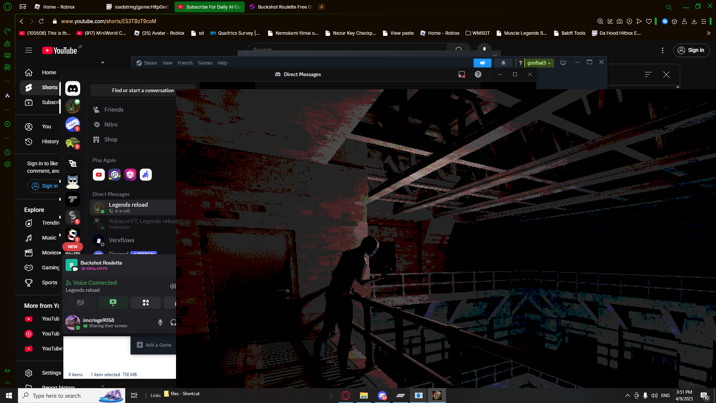Open Music under YouTube Explore
716x403 pixels.
[40, 238]
